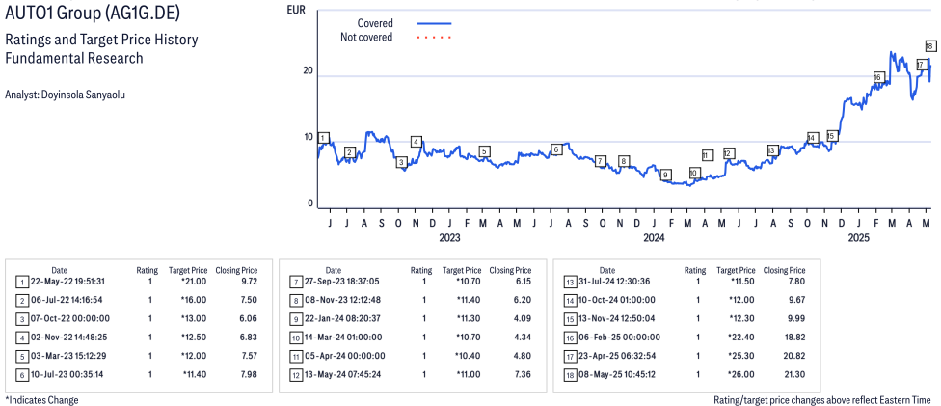Click target price *25.30
The image size is (941, 406).
click(x=742, y=356)
